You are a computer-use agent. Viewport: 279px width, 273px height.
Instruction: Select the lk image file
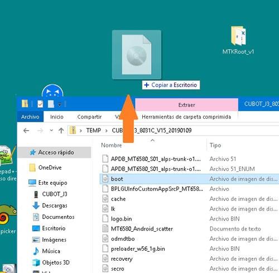(x=113, y=209)
